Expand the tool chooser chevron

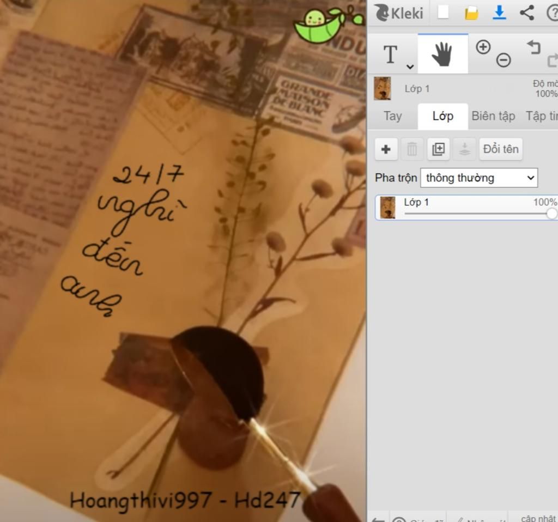point(410,66)
